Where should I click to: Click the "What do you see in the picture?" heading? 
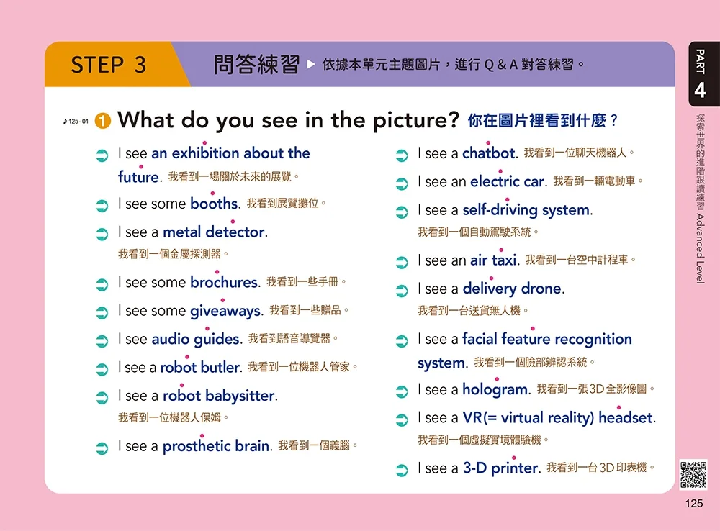[x=288, y=120]
